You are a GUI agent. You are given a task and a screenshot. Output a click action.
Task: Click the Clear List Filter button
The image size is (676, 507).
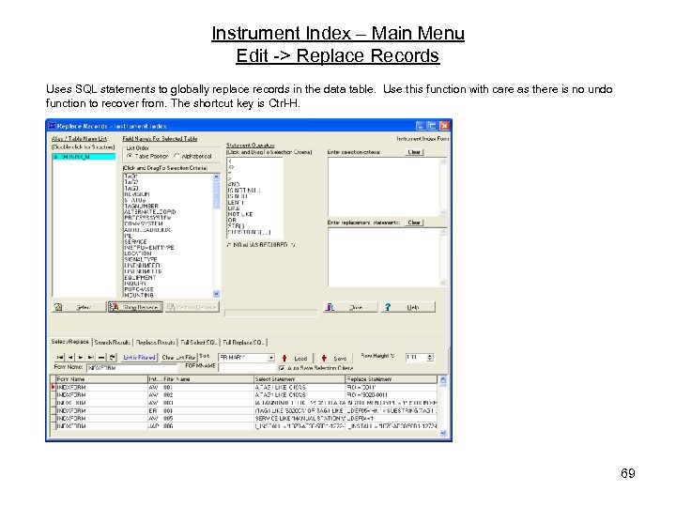[178, 358]
